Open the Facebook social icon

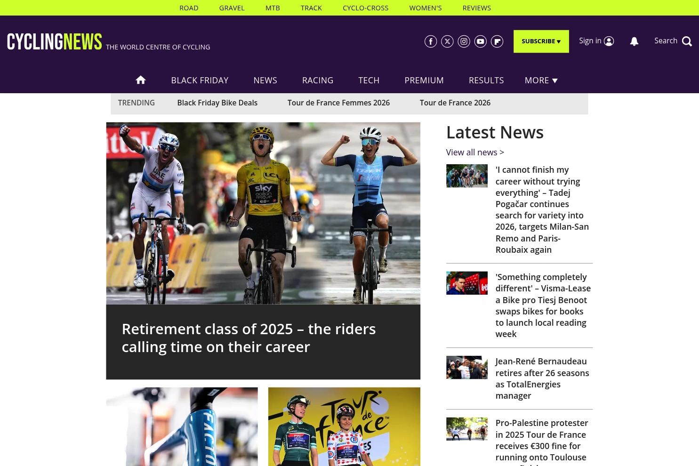click(431, 41)
